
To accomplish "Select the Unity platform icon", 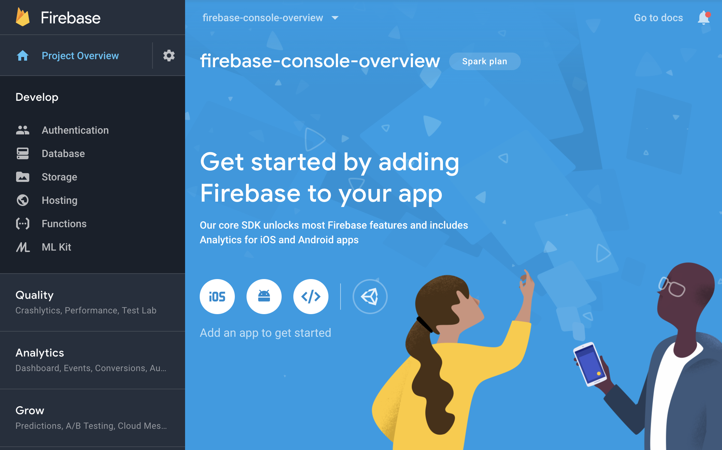I will click(x=370, y=297).
